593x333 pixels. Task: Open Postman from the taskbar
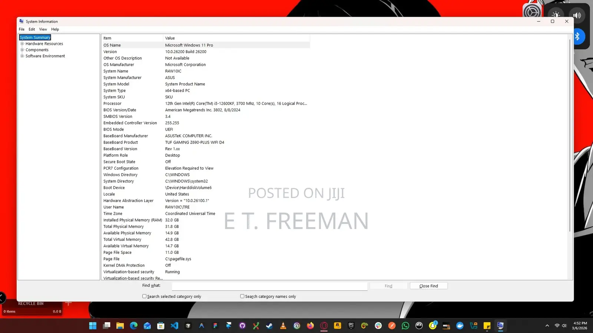(x=392, y=326)
